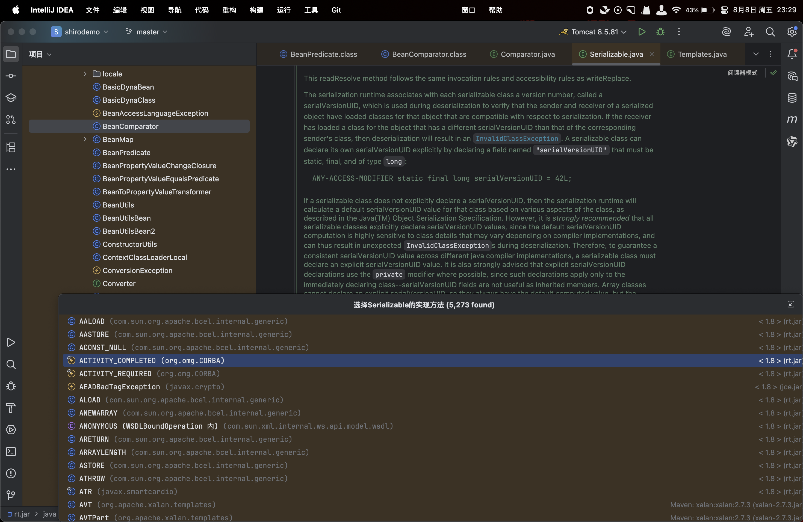Image resolution: width=803 pixels, height=522 pixels.
Task: Click the inspection green checkmark indicator
Action: tap(773, 73)
